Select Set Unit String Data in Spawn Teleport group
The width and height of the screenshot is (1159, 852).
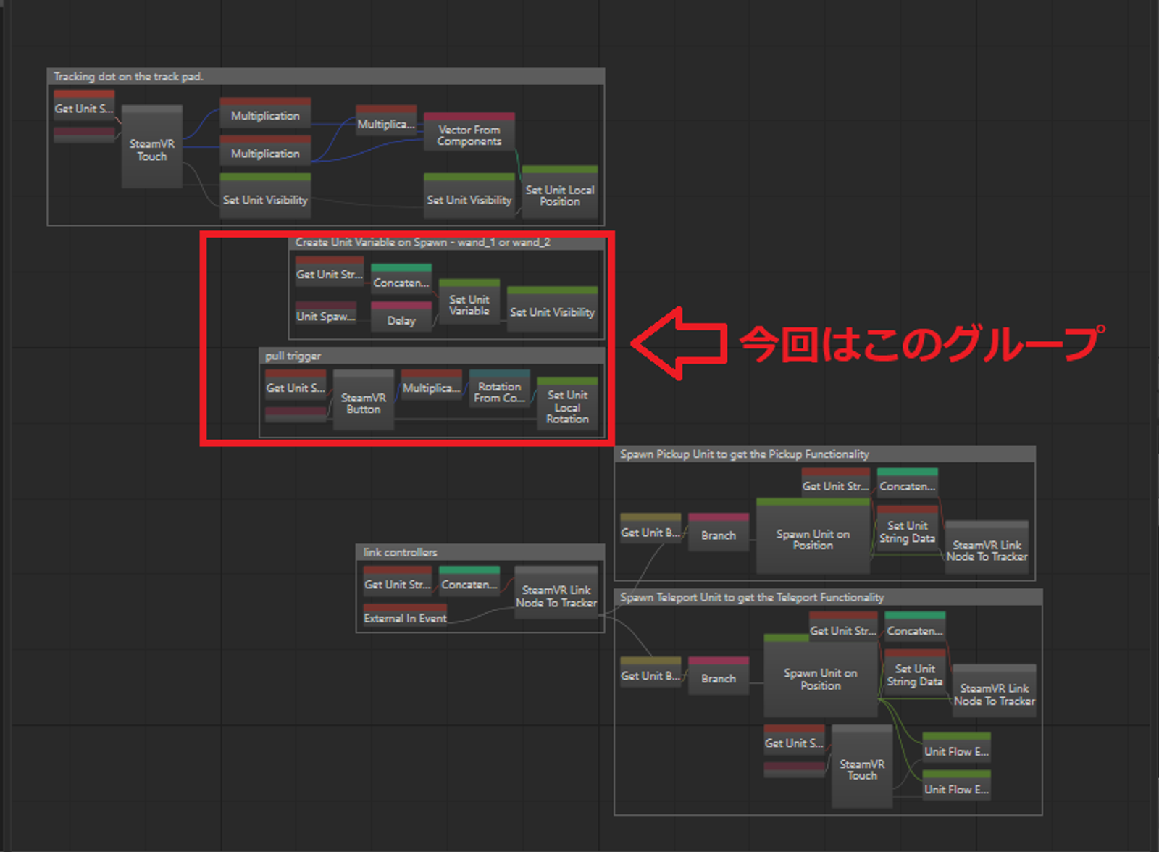click(916, 673)
